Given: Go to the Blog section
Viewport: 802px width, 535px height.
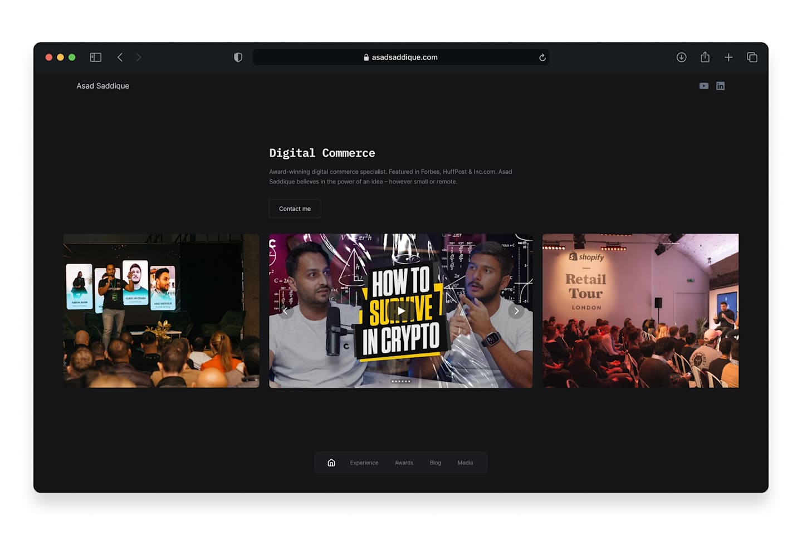Looking at the screenshot, I should pos(436,463).
